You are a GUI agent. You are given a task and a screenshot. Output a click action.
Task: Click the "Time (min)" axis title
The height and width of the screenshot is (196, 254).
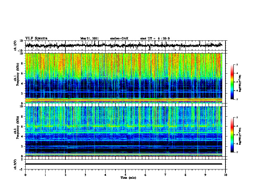click(128, 178)
